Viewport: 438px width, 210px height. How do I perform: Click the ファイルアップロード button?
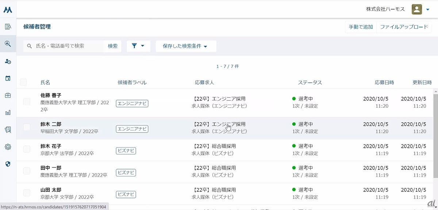click(404, 27)
